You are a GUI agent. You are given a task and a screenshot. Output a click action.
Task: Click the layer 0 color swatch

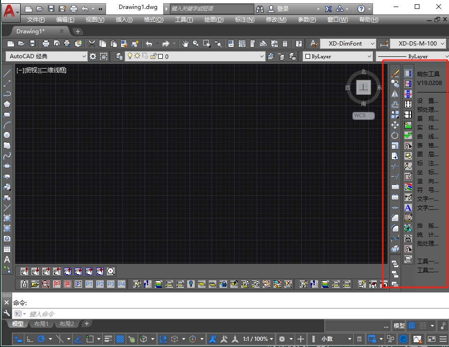click(x=160, y=56)
